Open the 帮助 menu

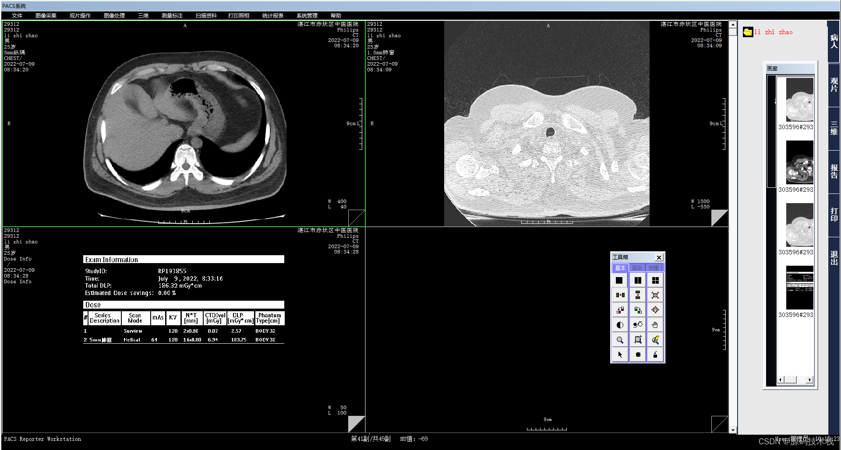[336, 16]
